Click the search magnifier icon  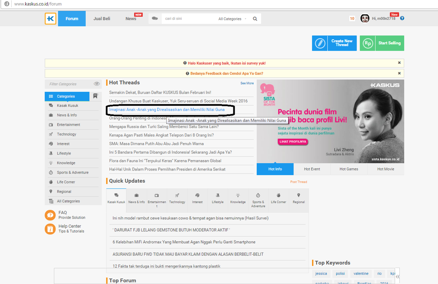(x=255, y=19)
